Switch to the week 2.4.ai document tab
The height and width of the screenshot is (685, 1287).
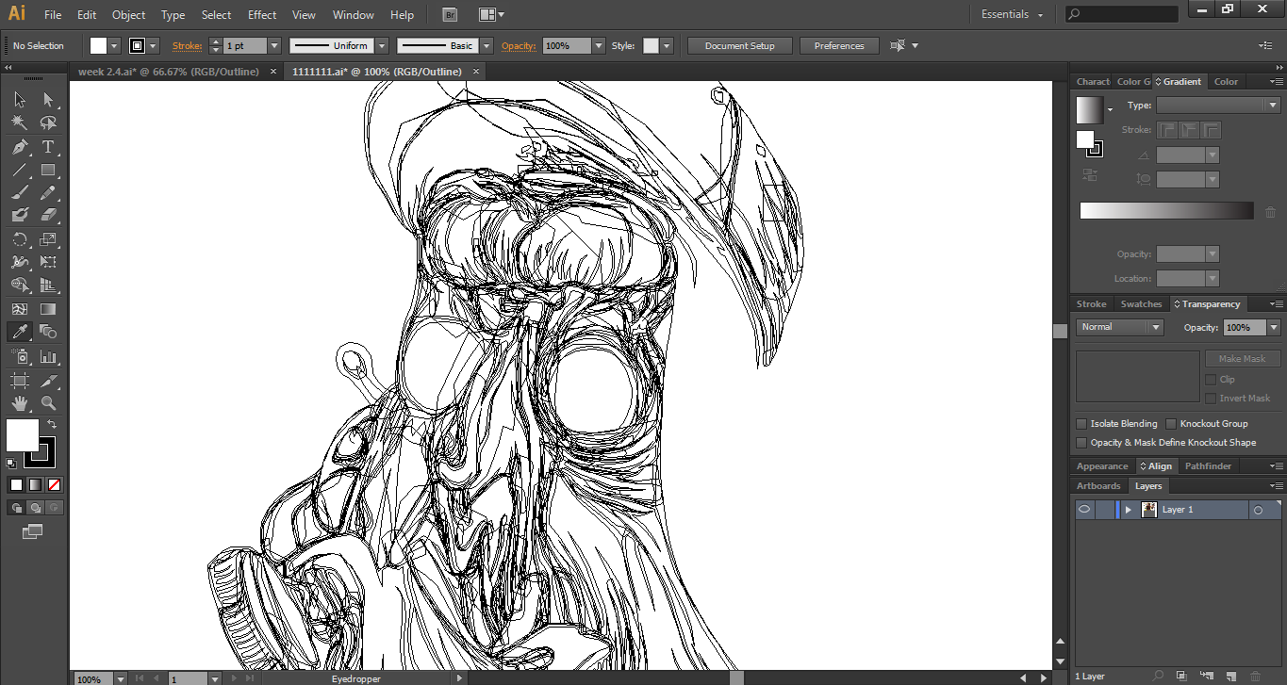pos(168,72)
